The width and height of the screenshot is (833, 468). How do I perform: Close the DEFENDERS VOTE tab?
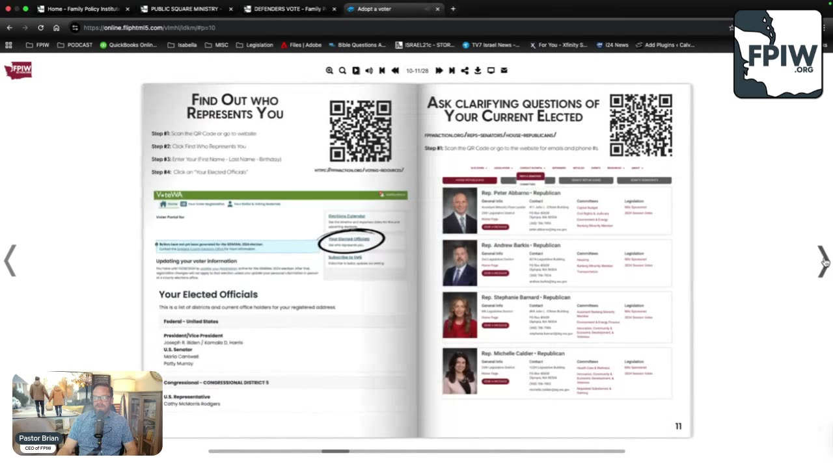pyautogui.click(x=334, y=9)
